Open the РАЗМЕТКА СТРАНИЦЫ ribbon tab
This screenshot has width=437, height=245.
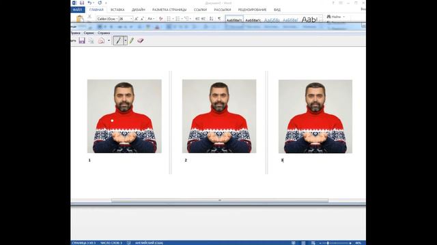coord(169,10)
